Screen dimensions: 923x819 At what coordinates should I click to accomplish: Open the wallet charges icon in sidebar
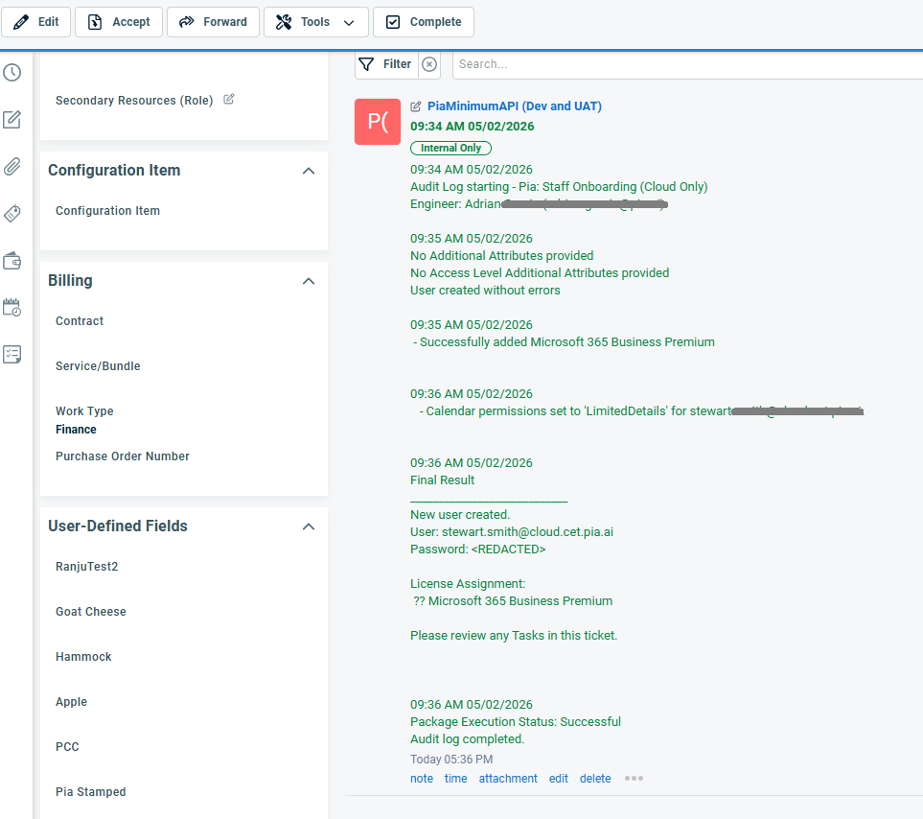pos(12,261)
